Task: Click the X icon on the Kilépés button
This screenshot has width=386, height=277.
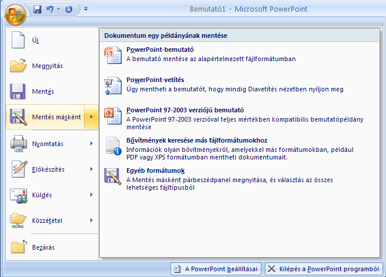Action: pyautogui.click(x=271, y=269)
